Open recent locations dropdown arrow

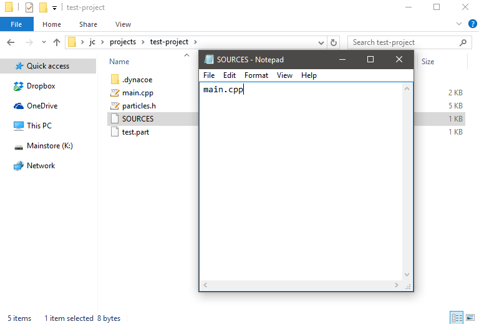coord(44,42)
